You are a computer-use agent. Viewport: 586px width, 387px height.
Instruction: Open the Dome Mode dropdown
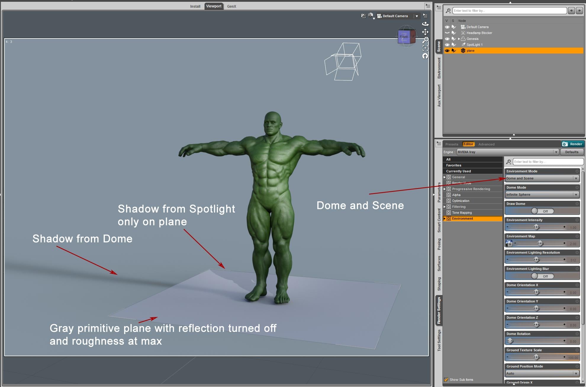pos(542,195)
